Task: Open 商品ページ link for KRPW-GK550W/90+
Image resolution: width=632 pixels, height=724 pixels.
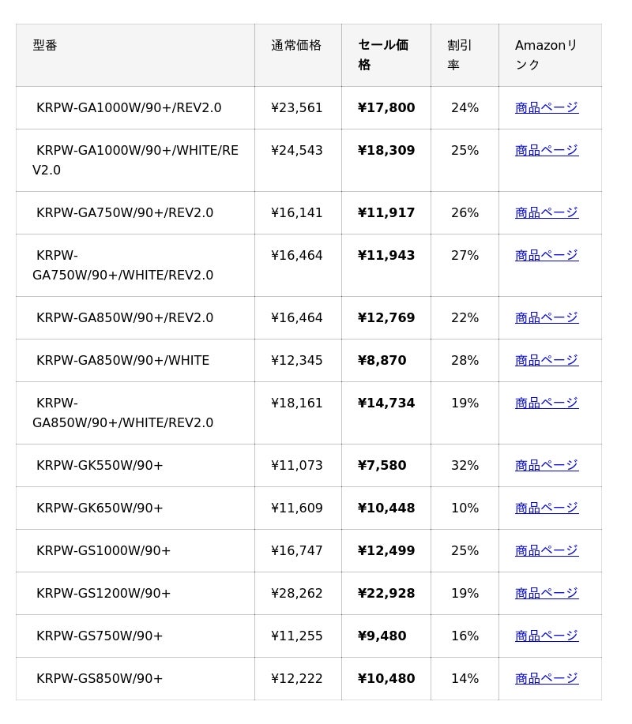Action: coord(547,465)
